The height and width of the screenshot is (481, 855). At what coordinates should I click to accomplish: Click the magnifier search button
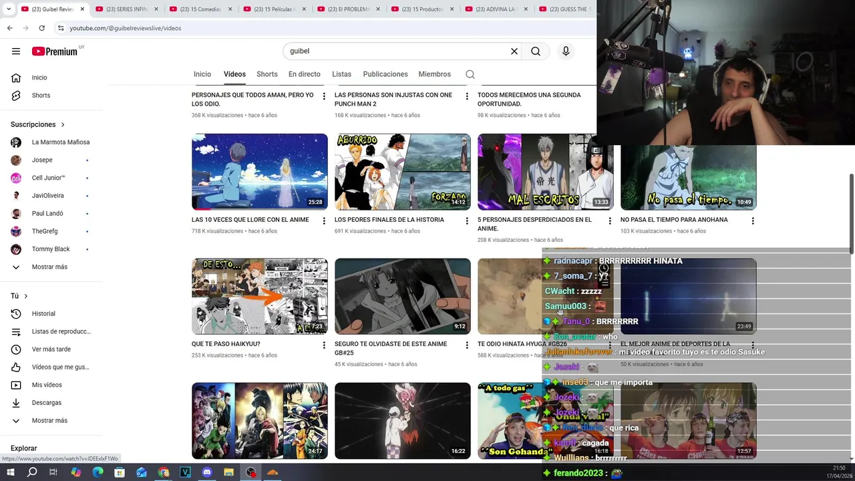click(x=536, y=51)
